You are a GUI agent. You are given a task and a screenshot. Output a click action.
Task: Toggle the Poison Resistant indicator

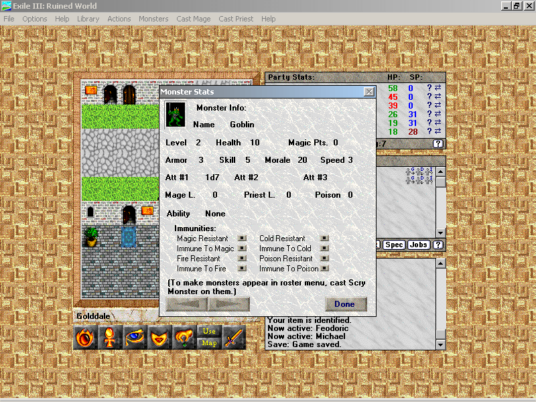point(325,258)
